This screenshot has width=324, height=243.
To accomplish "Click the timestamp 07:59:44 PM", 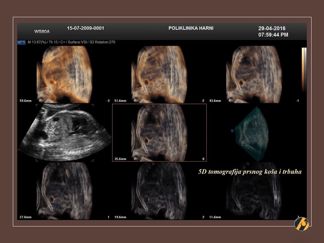I will [273, 35].
